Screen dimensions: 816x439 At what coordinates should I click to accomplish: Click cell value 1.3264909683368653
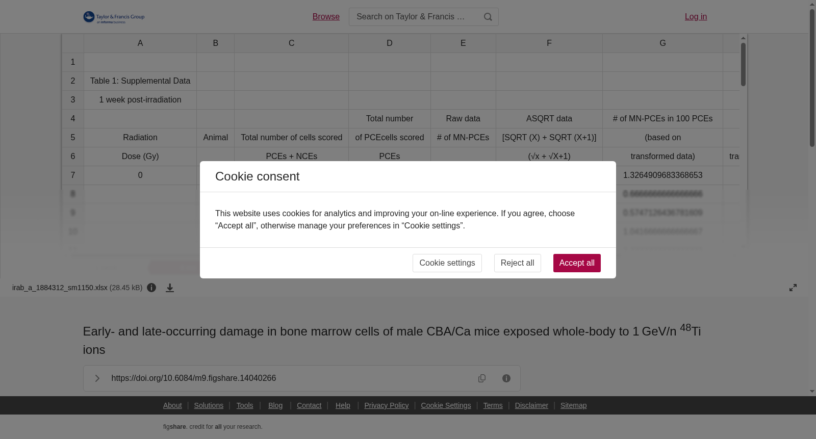[662, 175]
